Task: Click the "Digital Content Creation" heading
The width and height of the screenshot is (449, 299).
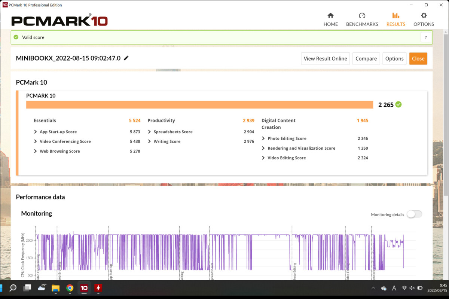Action: coord(278,124)
